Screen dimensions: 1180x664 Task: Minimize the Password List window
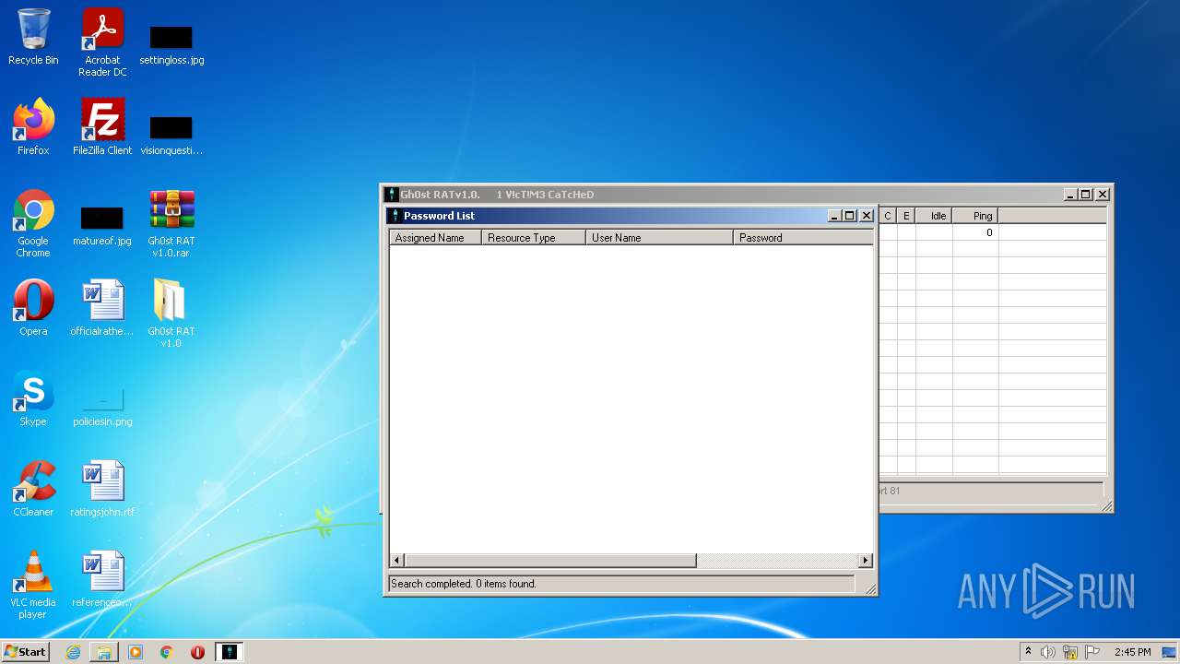coord(834,216)
